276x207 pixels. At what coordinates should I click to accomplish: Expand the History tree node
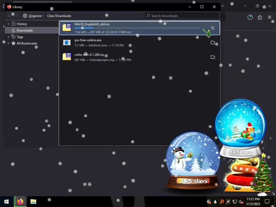pyautogui.click(x=8, y=24)
